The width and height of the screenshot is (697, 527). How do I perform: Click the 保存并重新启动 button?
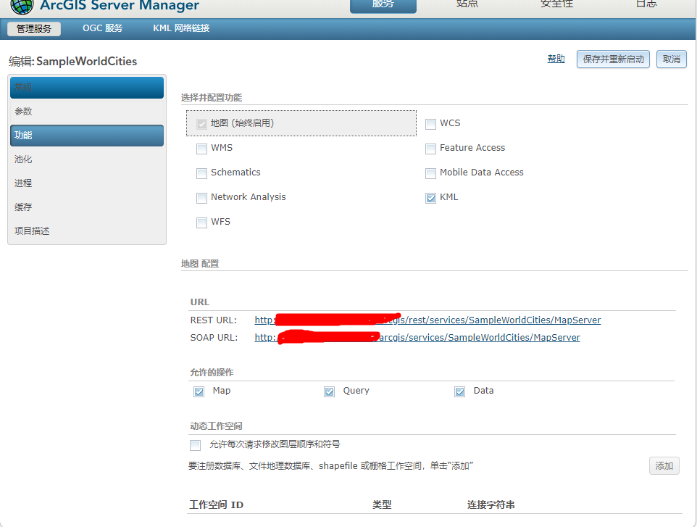[614, 59]
